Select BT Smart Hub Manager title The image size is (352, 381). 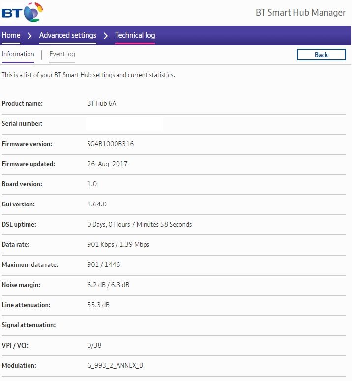point(301,12)
